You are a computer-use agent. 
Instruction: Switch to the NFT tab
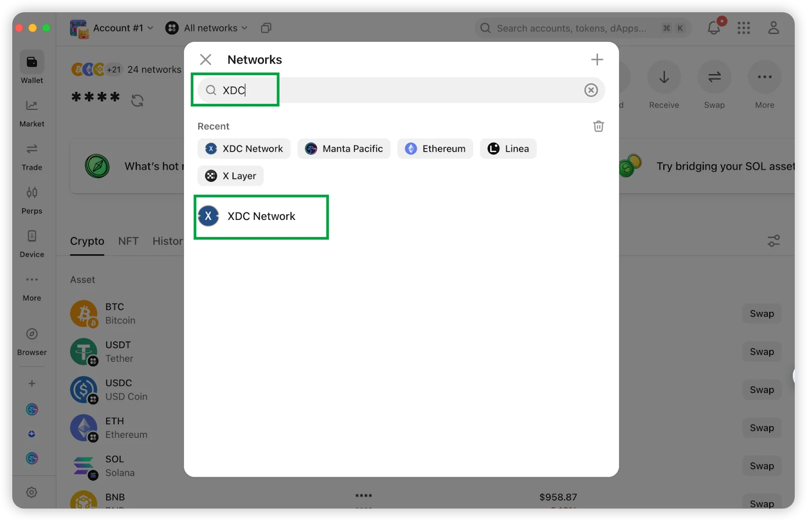[128, 241]
